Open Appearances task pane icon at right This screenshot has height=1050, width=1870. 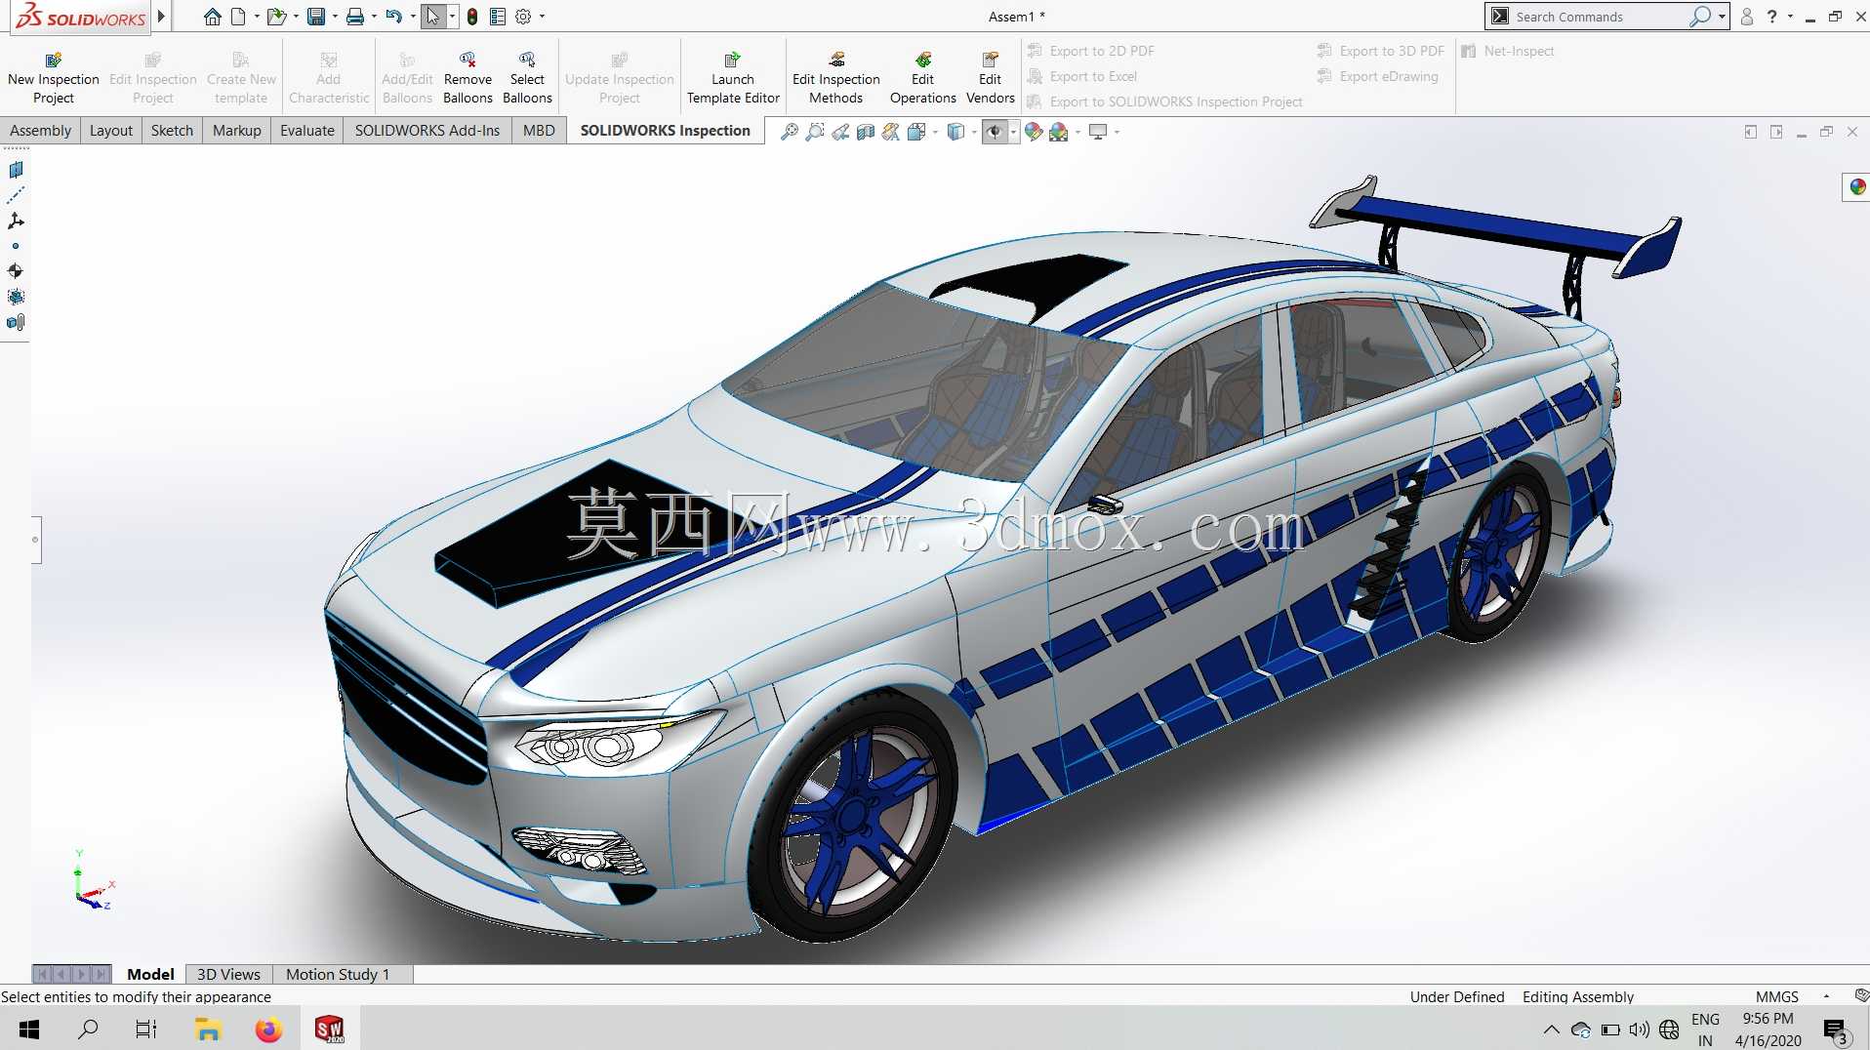click(1856, 186)
